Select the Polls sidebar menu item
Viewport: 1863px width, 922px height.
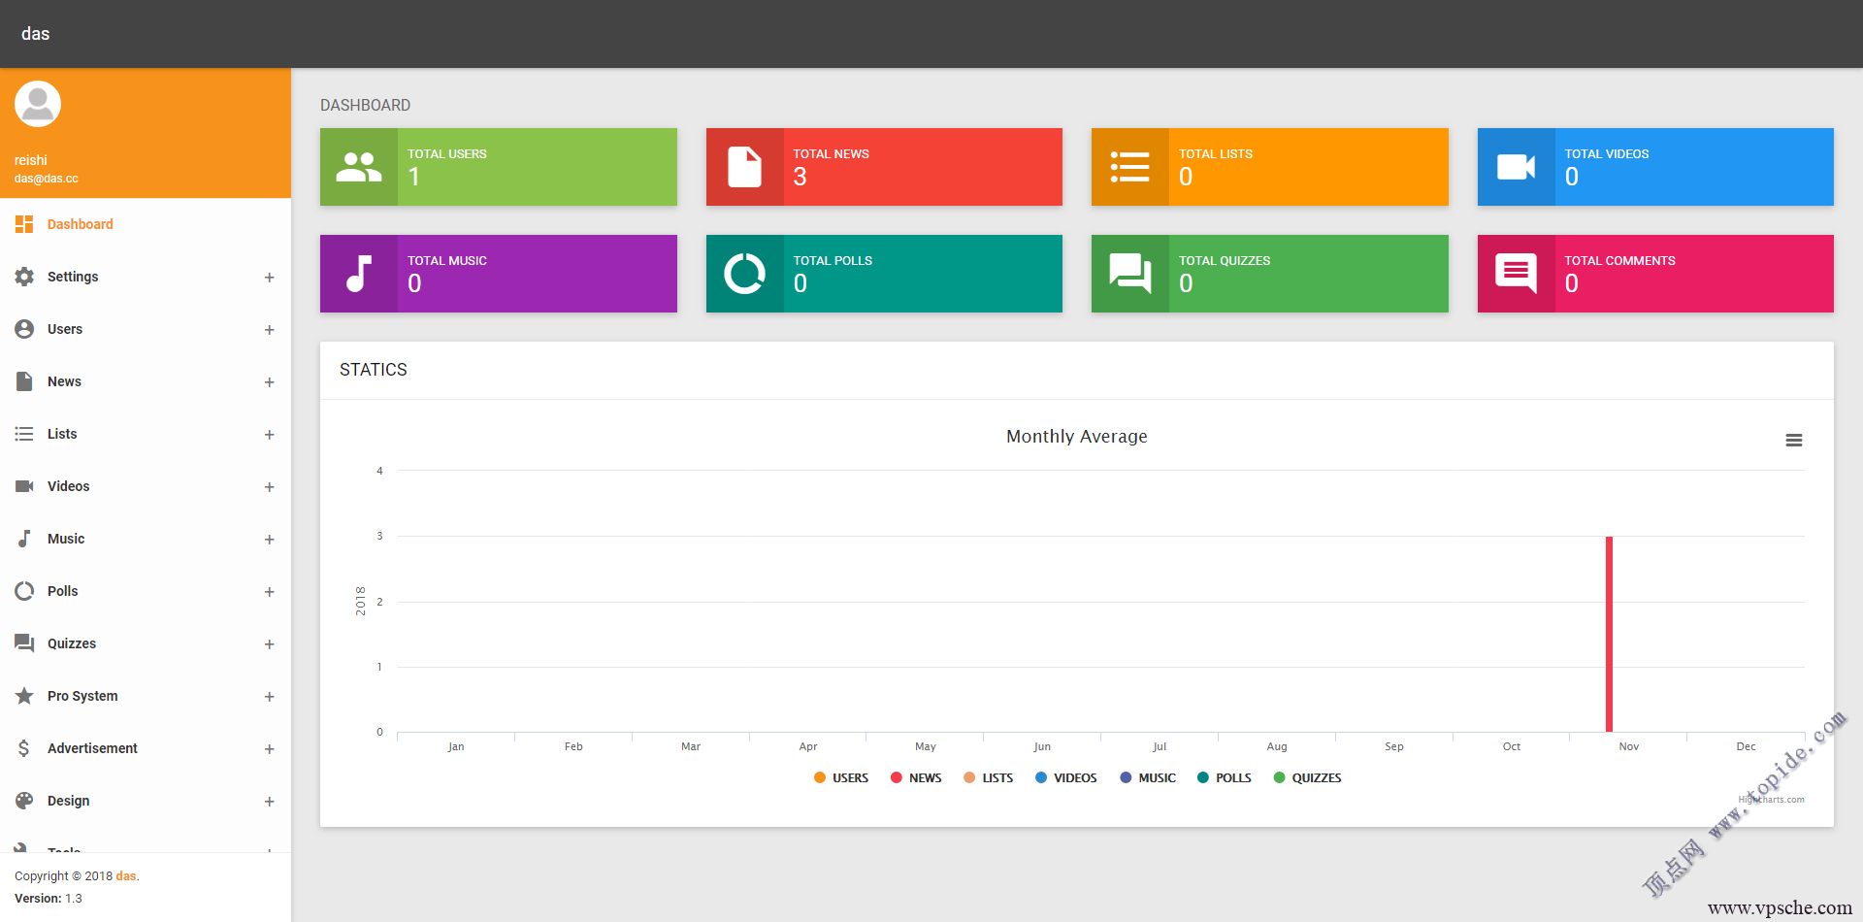62,591
